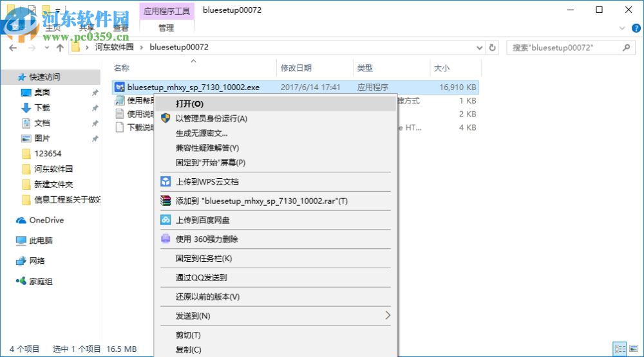Unpin 图片 via its pin icon
644x357 pixels.
pyautogui.click(x=95, y=139)
